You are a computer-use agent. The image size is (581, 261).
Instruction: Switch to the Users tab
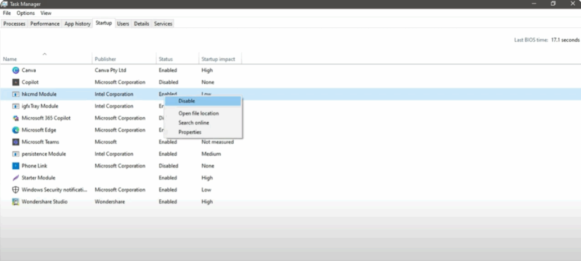pyautogui.click(x=123, y=24)
